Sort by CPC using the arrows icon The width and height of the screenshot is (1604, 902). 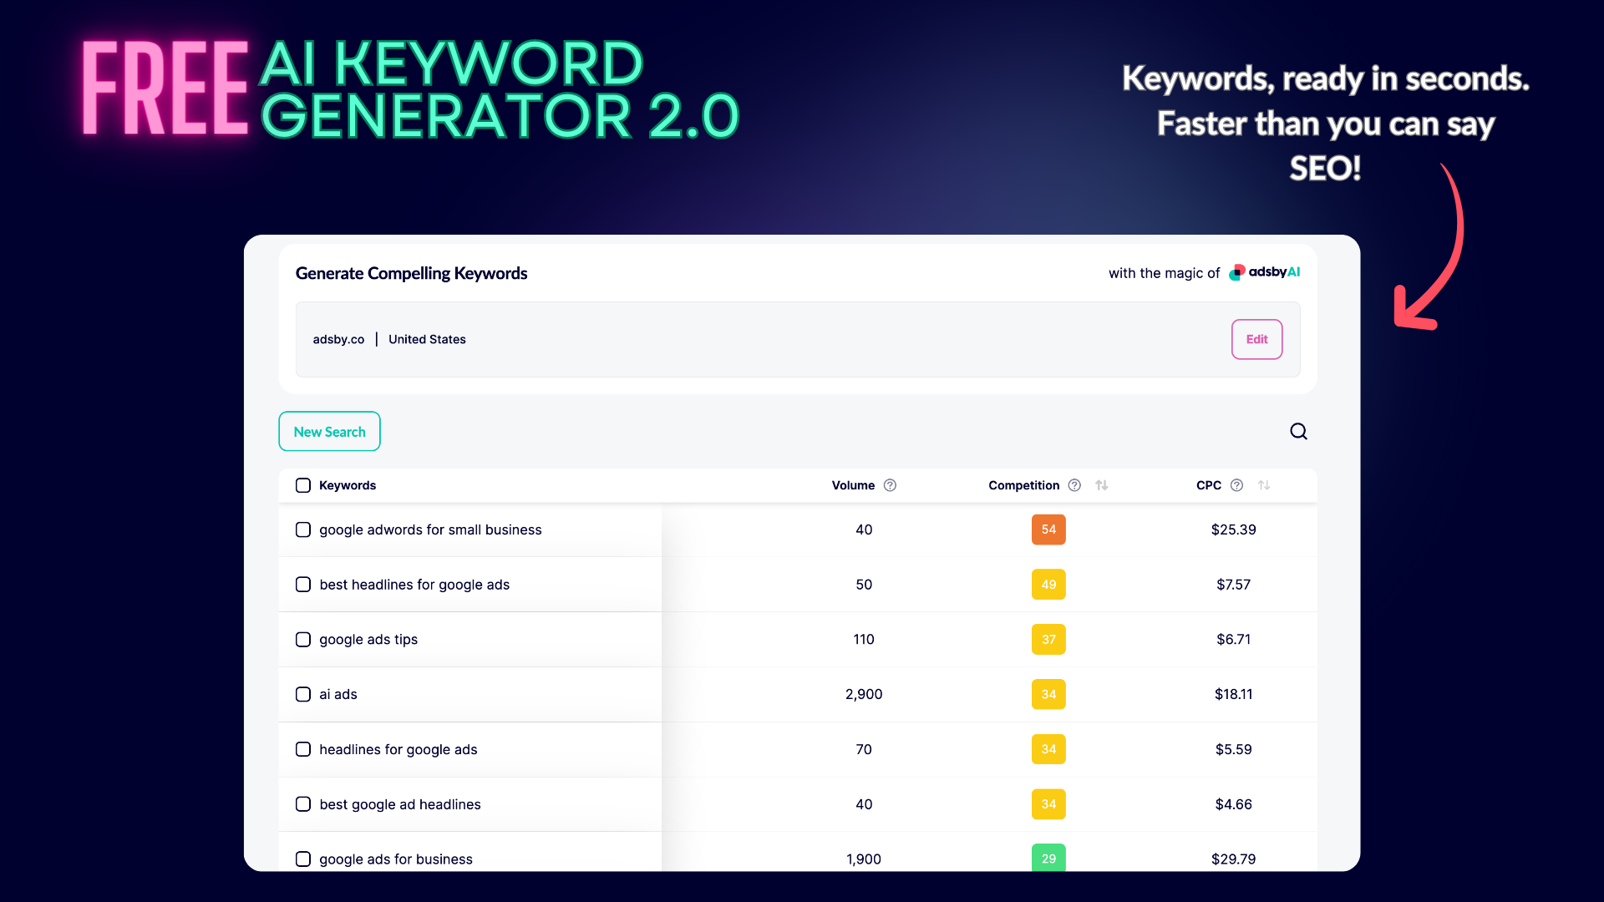(x=1264, y=485)
